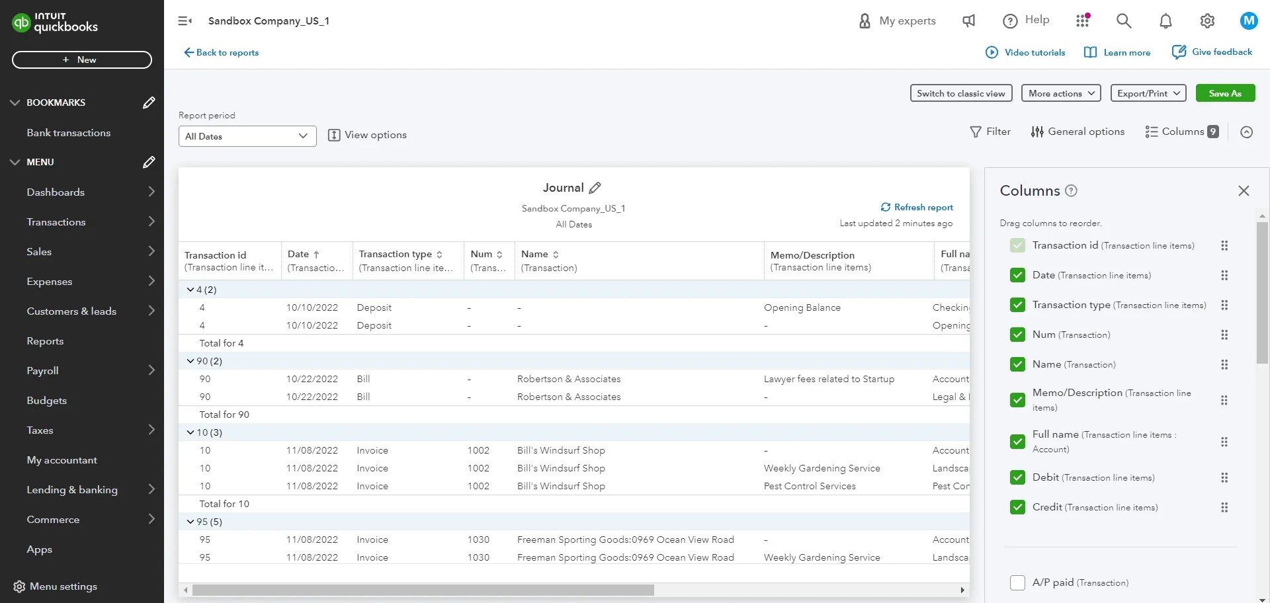Sort by the Date column header
Viewport: 1270px width, 603px height.
(x=304, y=254)
